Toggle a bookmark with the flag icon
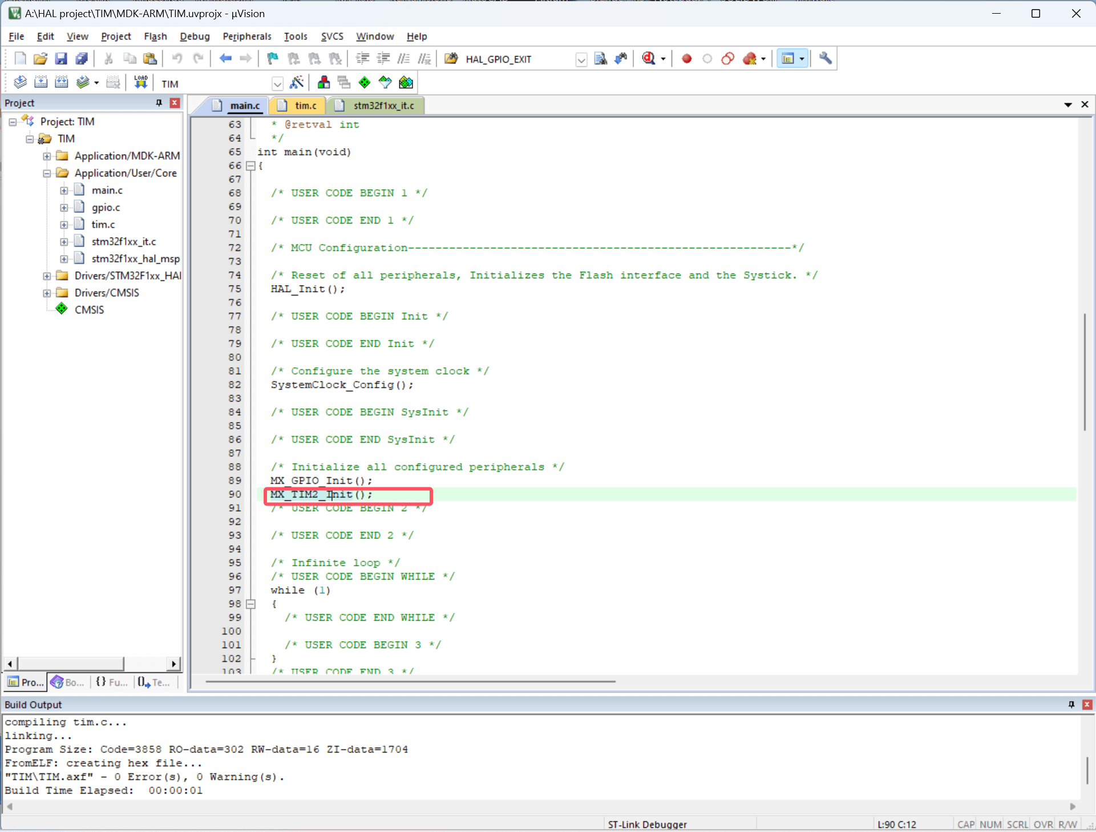 (x=273, y=59)
